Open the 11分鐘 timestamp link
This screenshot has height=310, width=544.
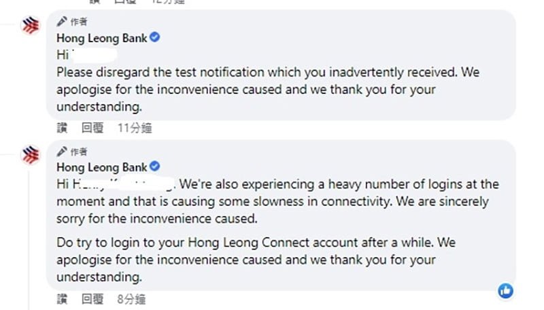pos(135,128)
